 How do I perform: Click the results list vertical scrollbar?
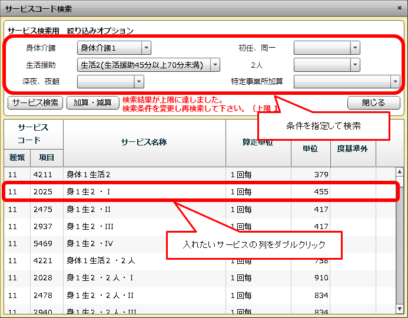click(400, 247)
